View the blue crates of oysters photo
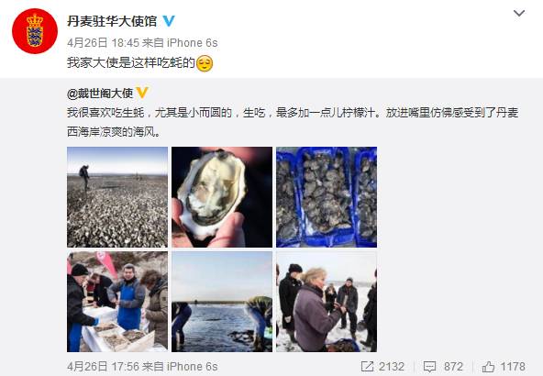This screenshot has width=543, height=376. tap(327, 197)
